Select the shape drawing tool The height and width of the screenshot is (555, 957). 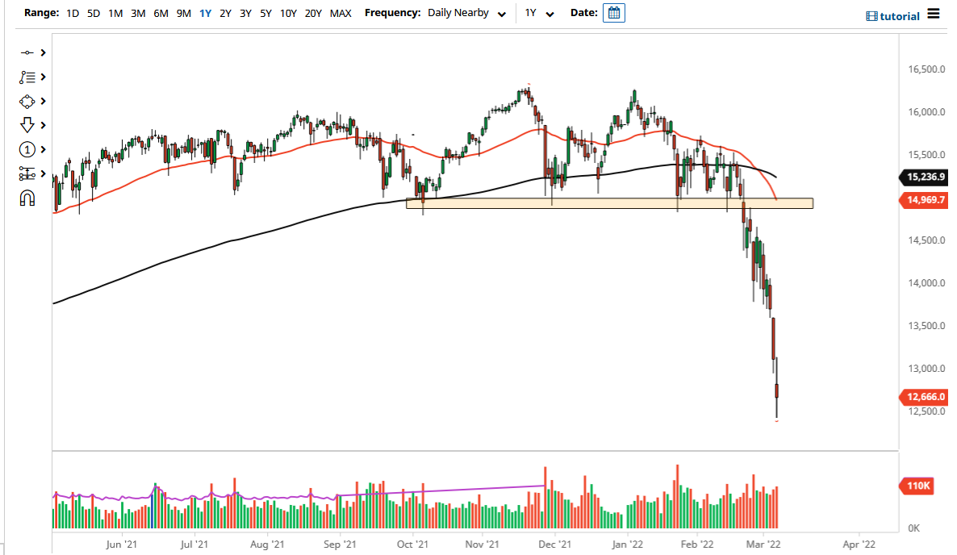click(27, 101)
